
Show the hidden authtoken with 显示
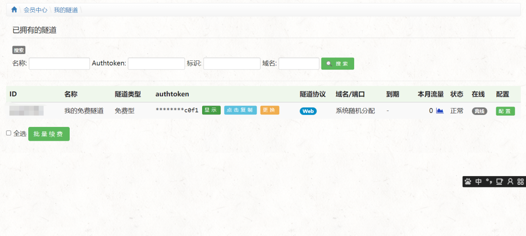(x=211, y=110)
